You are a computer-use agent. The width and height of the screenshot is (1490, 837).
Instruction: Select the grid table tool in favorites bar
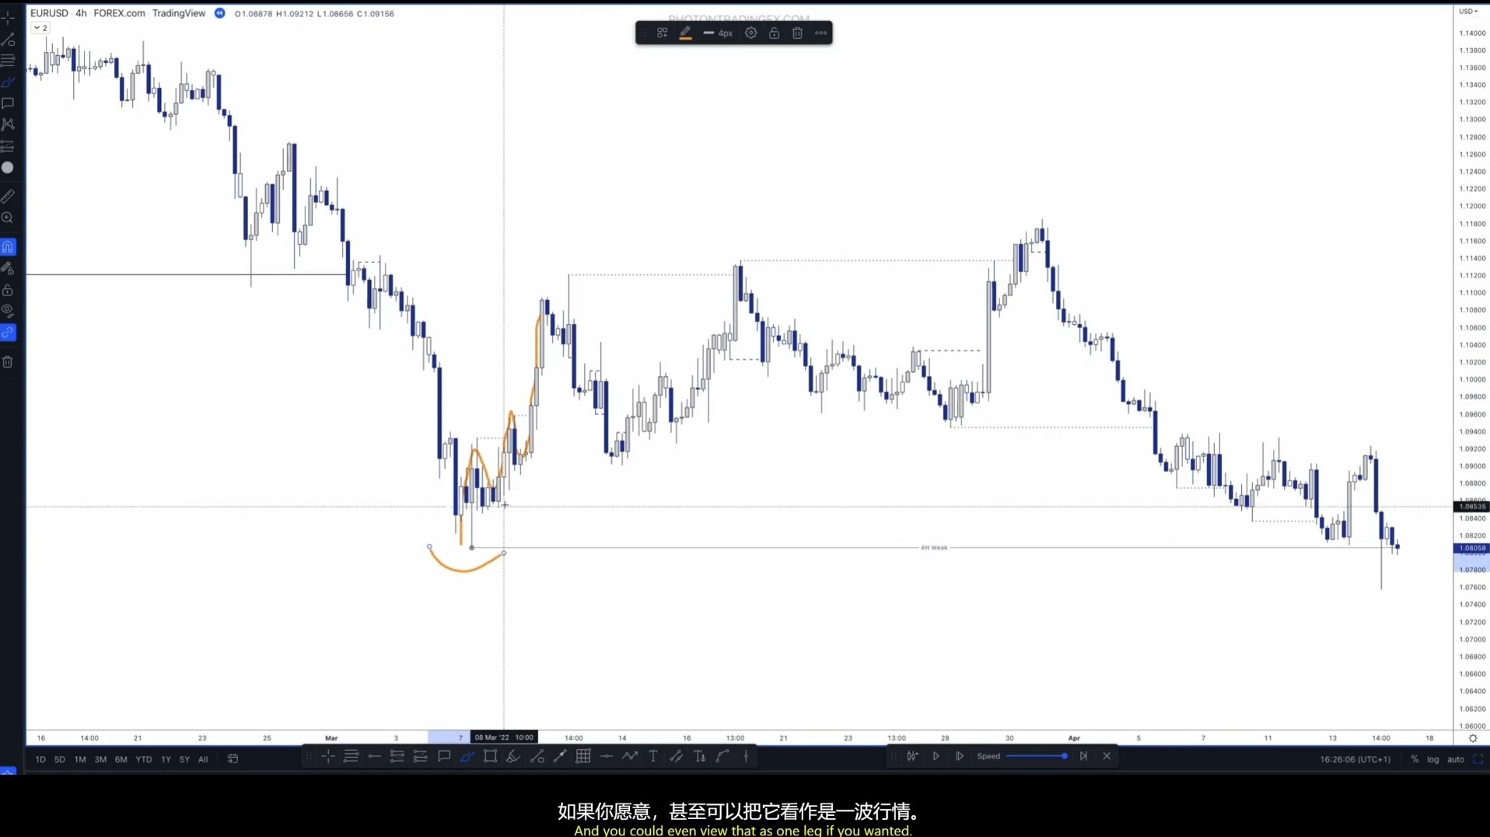(583, 756)
